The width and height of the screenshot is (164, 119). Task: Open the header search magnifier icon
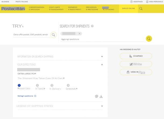(141, 9)
